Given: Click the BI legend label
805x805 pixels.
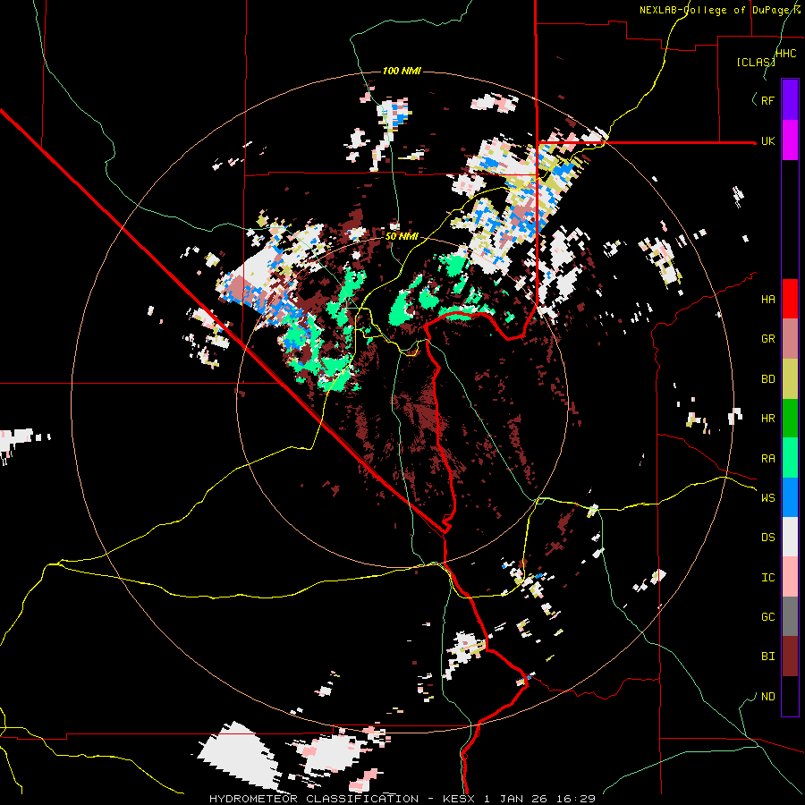Looking at the screenshot, I should [768, 657].
